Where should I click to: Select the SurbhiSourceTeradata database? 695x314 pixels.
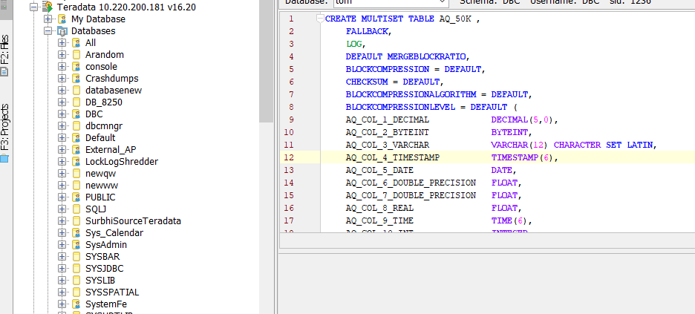[133, 221]
